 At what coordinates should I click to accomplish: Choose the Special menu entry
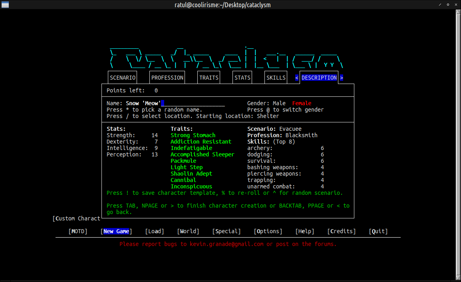227,231
